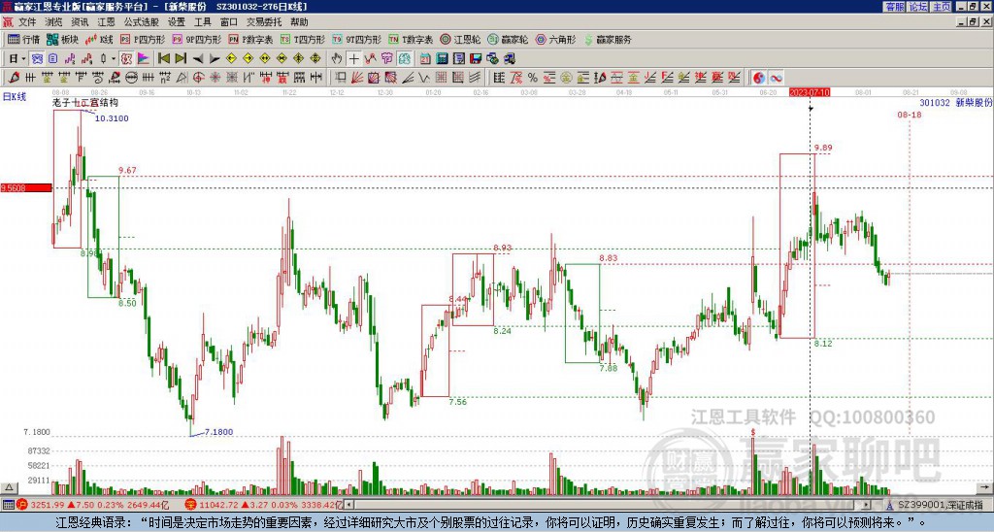The image size is (994, 532).
Task: Open the 六角形 hexagon tool
Action: (556, 39)
